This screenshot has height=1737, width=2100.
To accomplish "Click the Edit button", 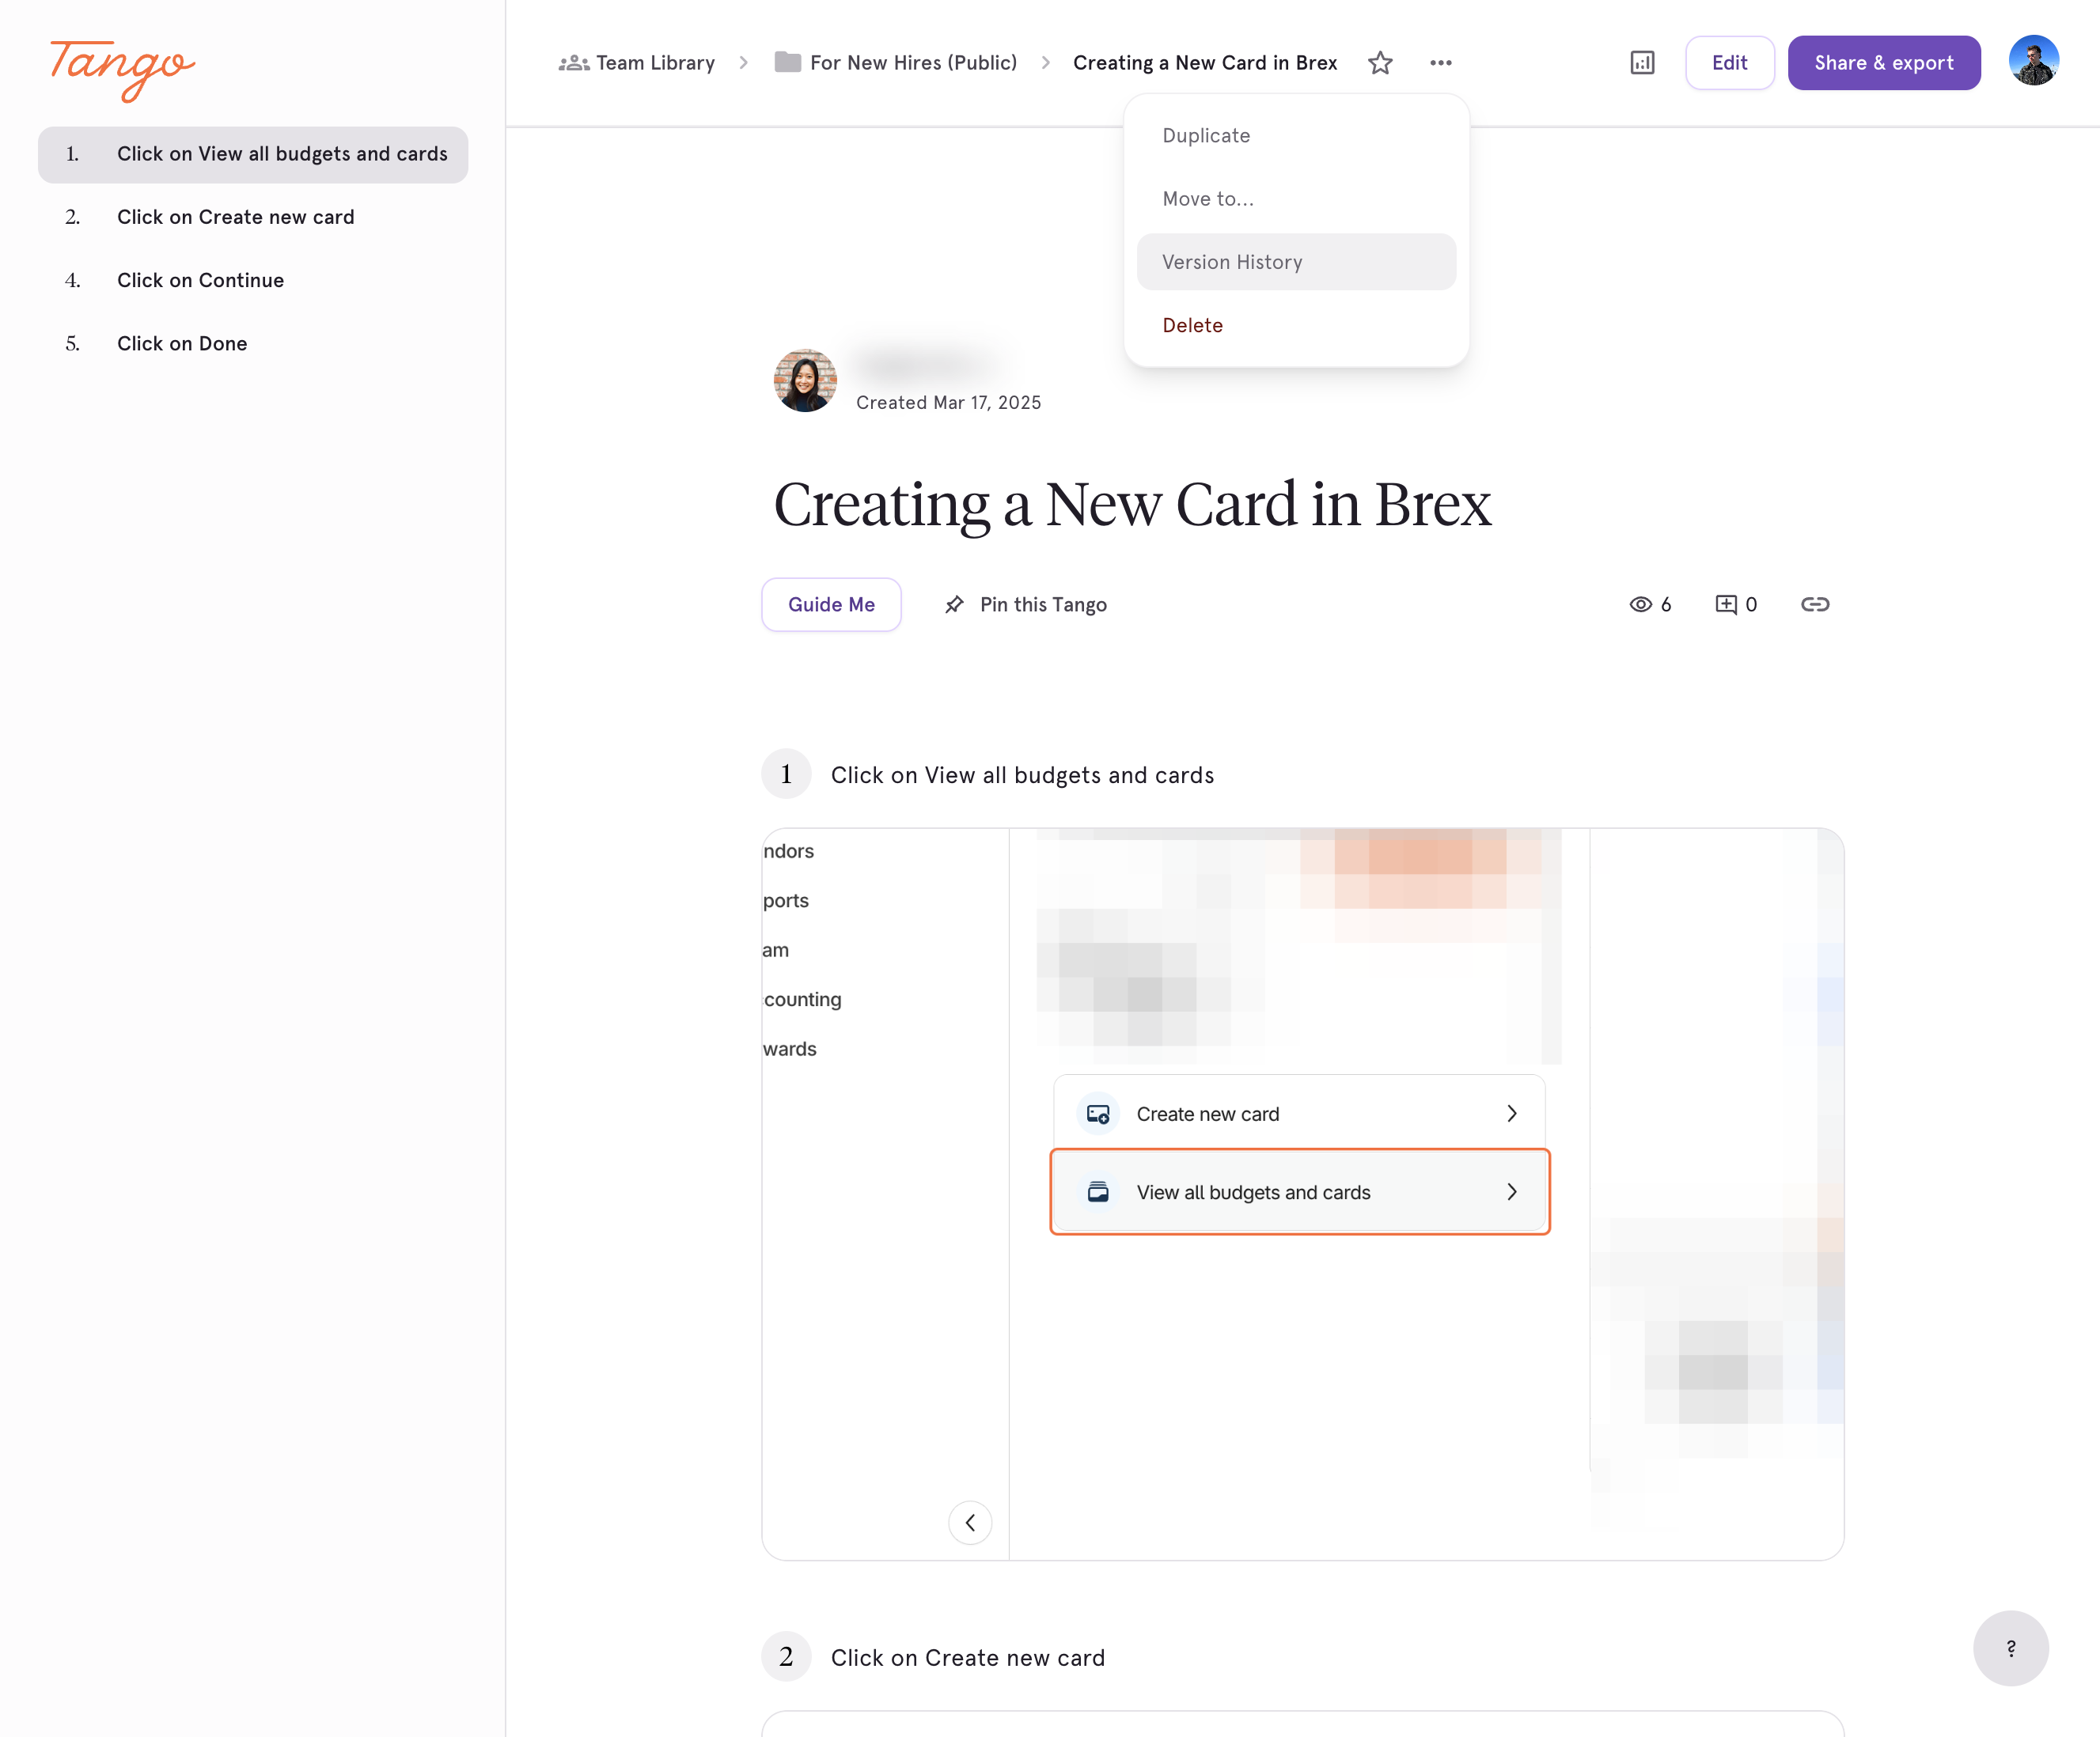I will (x=1729, y=63).
